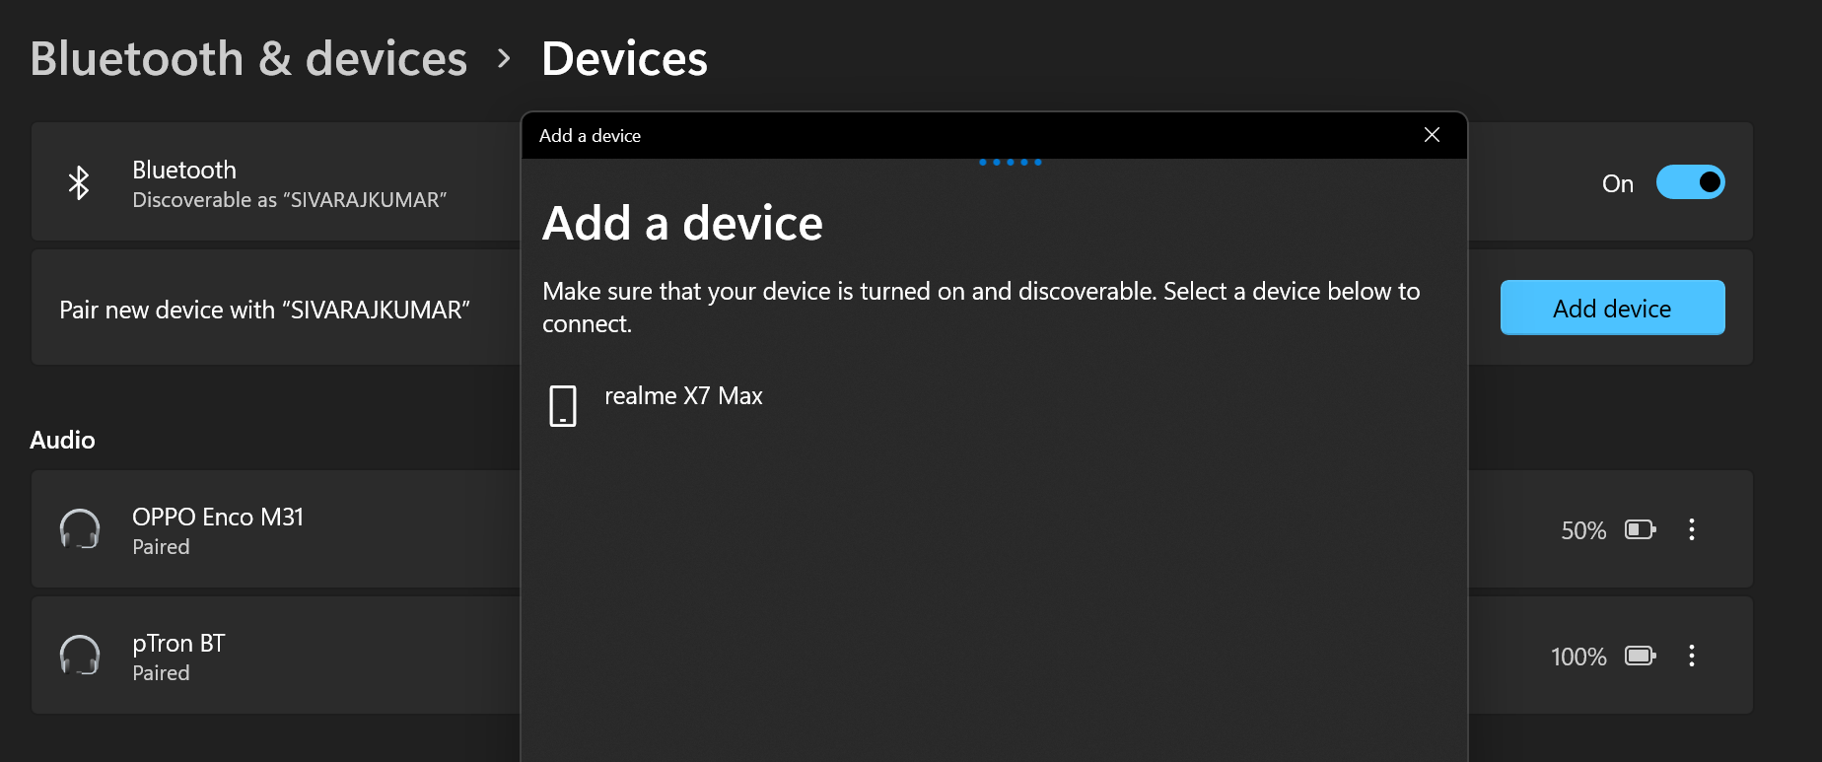This screenshot has height=762, width=1822.
Task: Select realme X7 Max to pair
Action: 684,396
